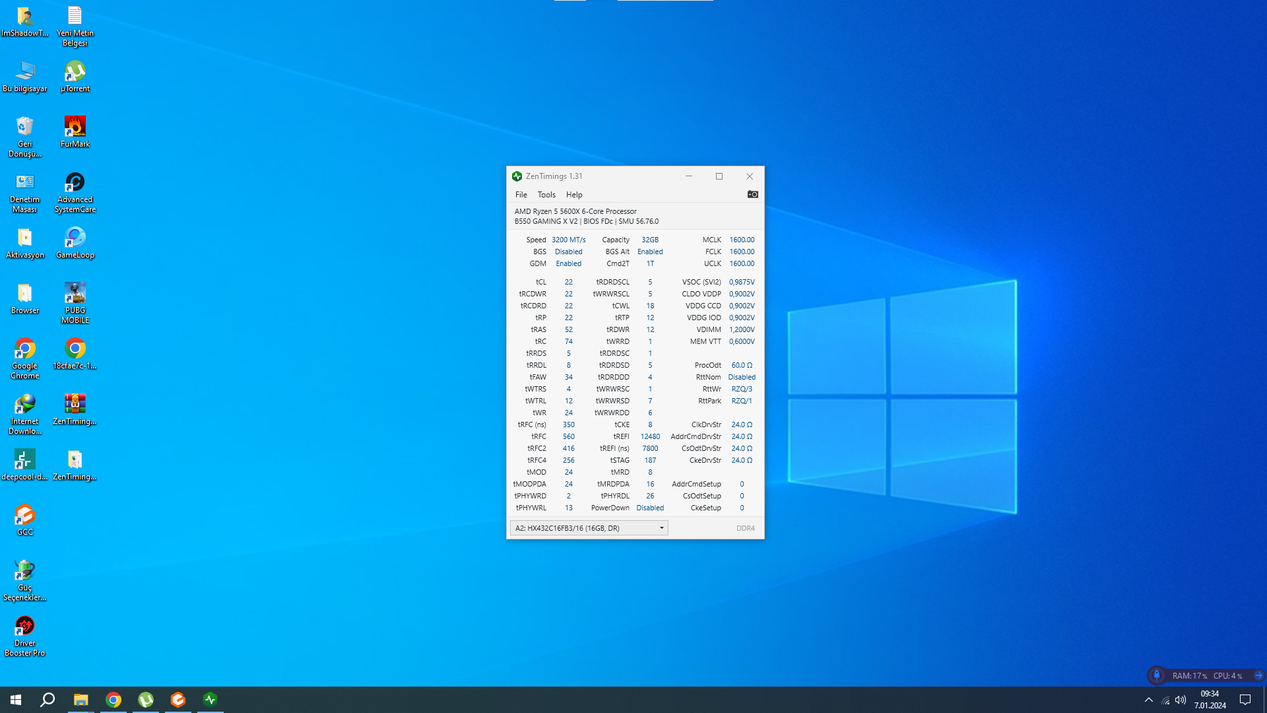Switch to GCC app in the taskbar
This screenshot has width=1267, height=713.
pyautogui.click(x=178, y=700)
